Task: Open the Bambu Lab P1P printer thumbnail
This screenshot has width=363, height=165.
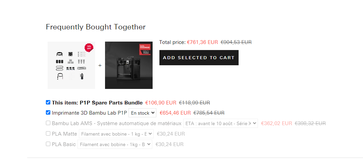Action: (x=129, y=65)
